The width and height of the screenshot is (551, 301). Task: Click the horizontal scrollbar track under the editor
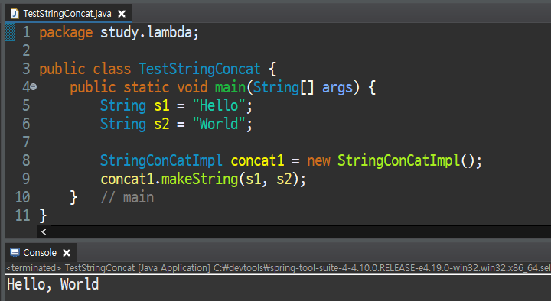[x=298, y=232]
